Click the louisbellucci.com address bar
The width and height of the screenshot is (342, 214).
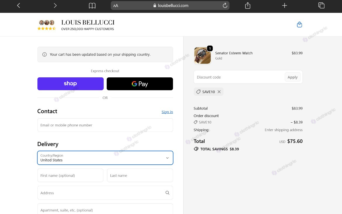170,6
